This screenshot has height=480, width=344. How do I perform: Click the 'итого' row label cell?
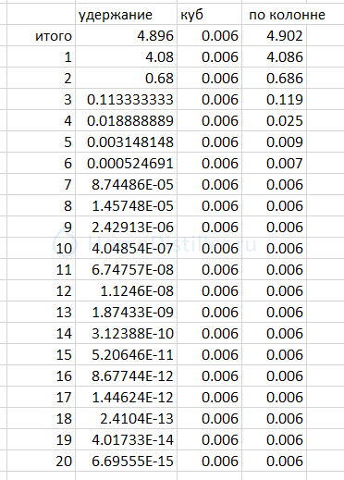coord(41,36)
